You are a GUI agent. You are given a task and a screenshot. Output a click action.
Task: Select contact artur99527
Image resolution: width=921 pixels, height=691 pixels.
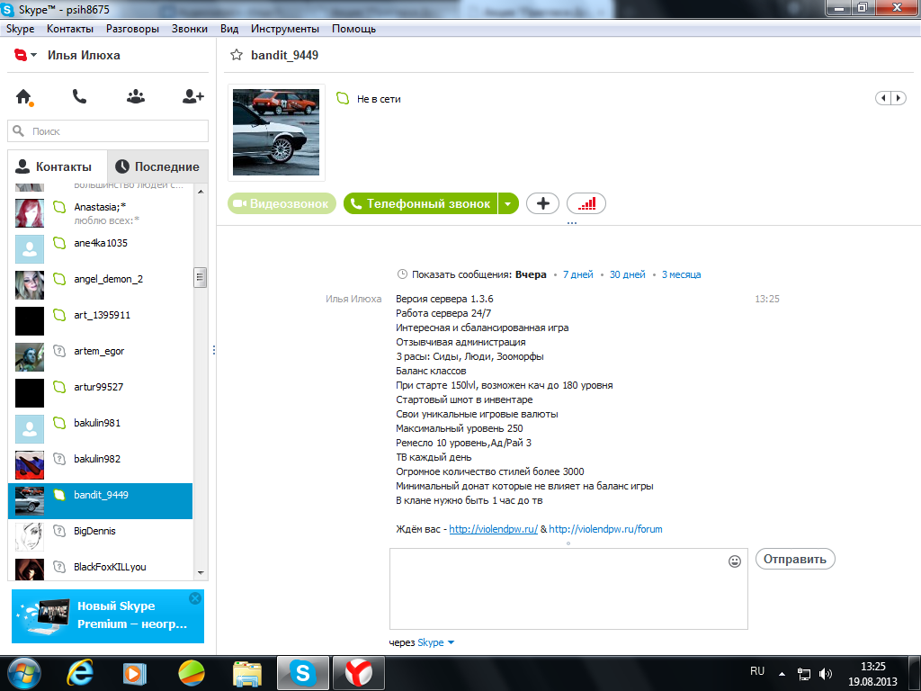(101, 392)
